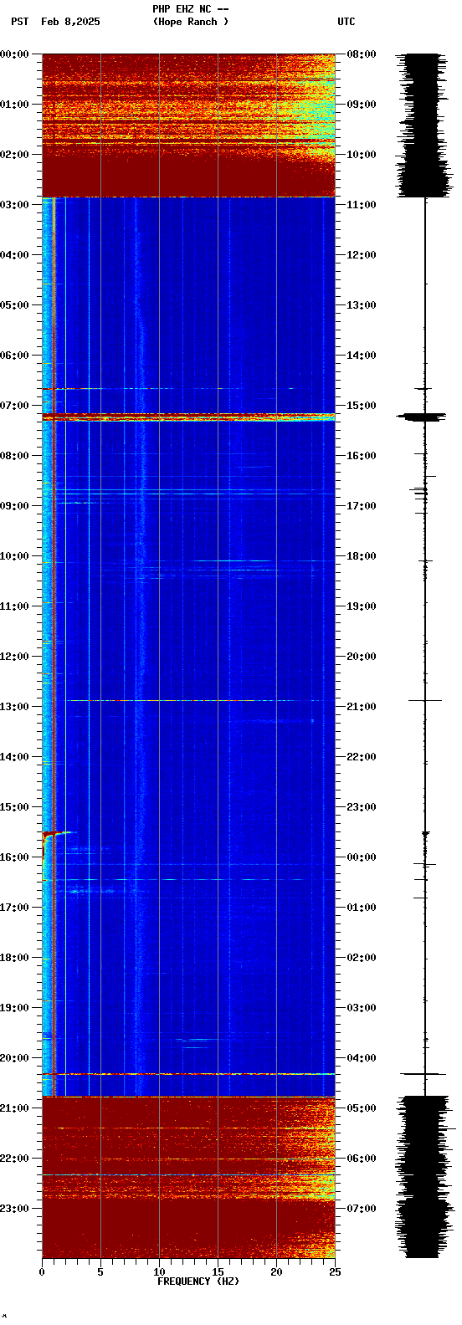This screenshot has height=1325, width=462.
Task: Click the station title "PHP EHZ NC --"
Action: (x=190, y=9)
